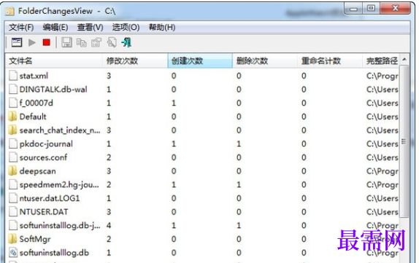The width and height of the screenshot is (419, 263).
Task: Select the softuninstalllog.db file name
Action: 54,253
